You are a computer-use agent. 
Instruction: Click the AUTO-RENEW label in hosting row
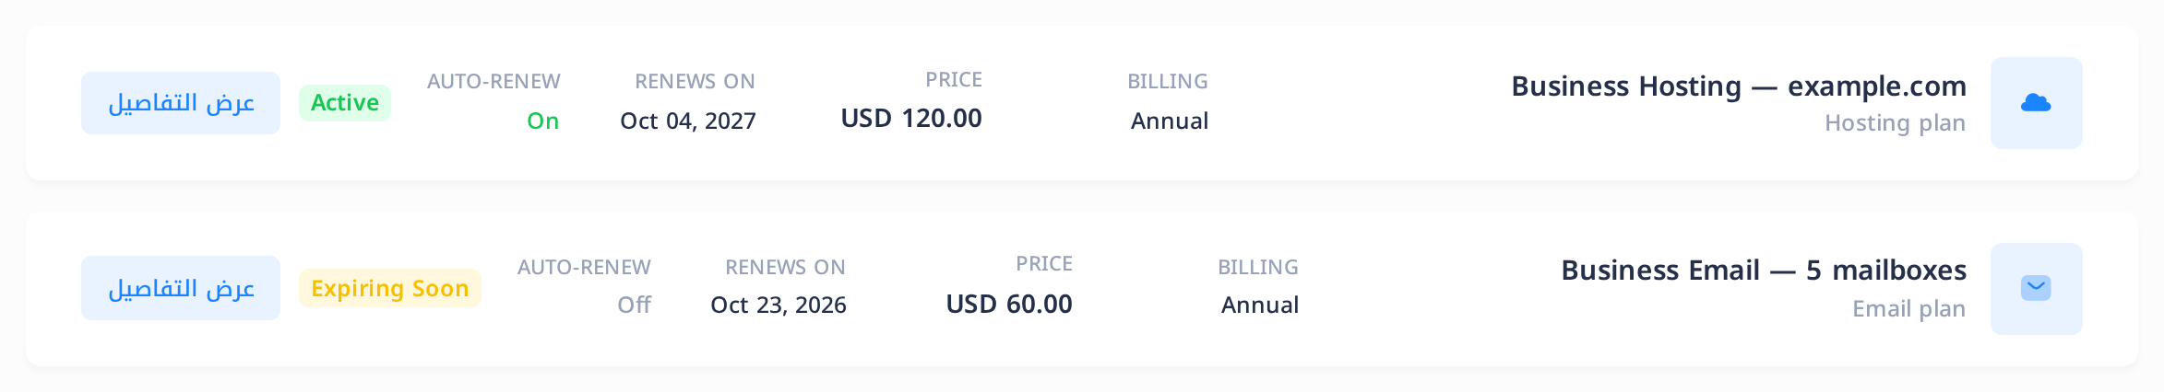(x=493, y=81)
